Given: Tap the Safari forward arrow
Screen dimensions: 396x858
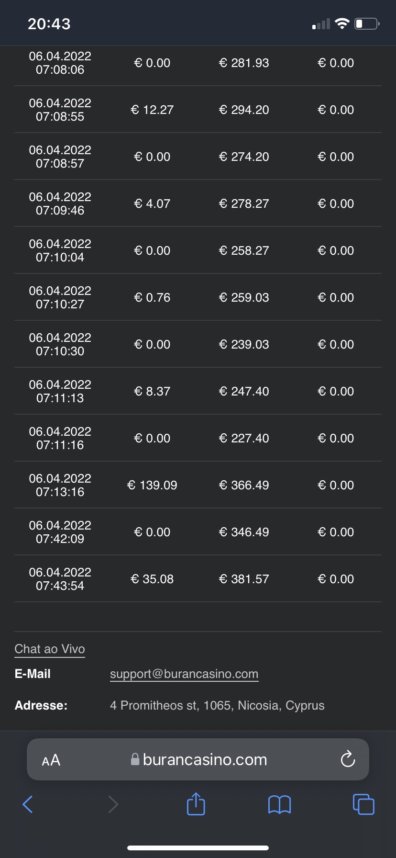Looking at the screenshot, I should (x=113, y=804).
